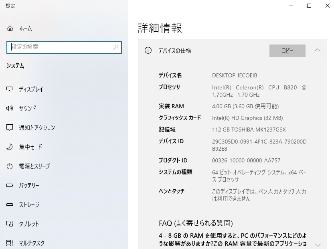334x249 pixels.
Task: Click the graphics value Intel(R) HD Graphics (32 MB)
Action: pos(247,118)
